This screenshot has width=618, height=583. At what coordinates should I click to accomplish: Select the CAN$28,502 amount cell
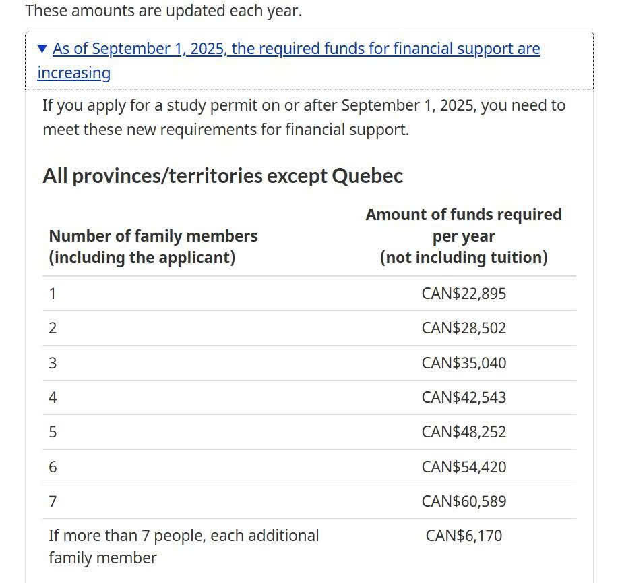464,329
